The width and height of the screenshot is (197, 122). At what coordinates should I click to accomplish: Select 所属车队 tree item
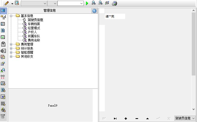pyautogui.click(x=34, y=36)
